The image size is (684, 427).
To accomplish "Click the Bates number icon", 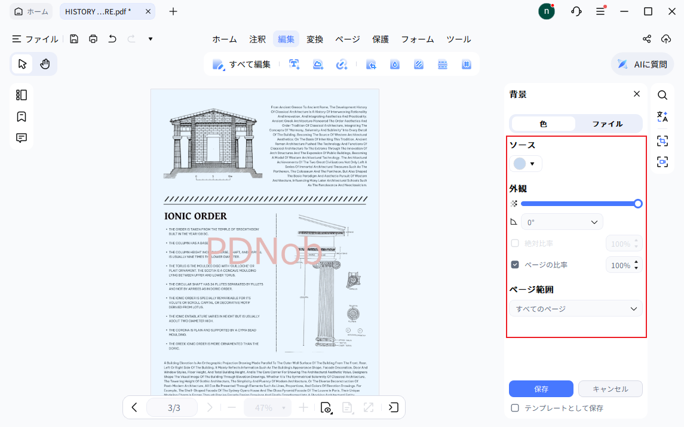I will point(467,64).
